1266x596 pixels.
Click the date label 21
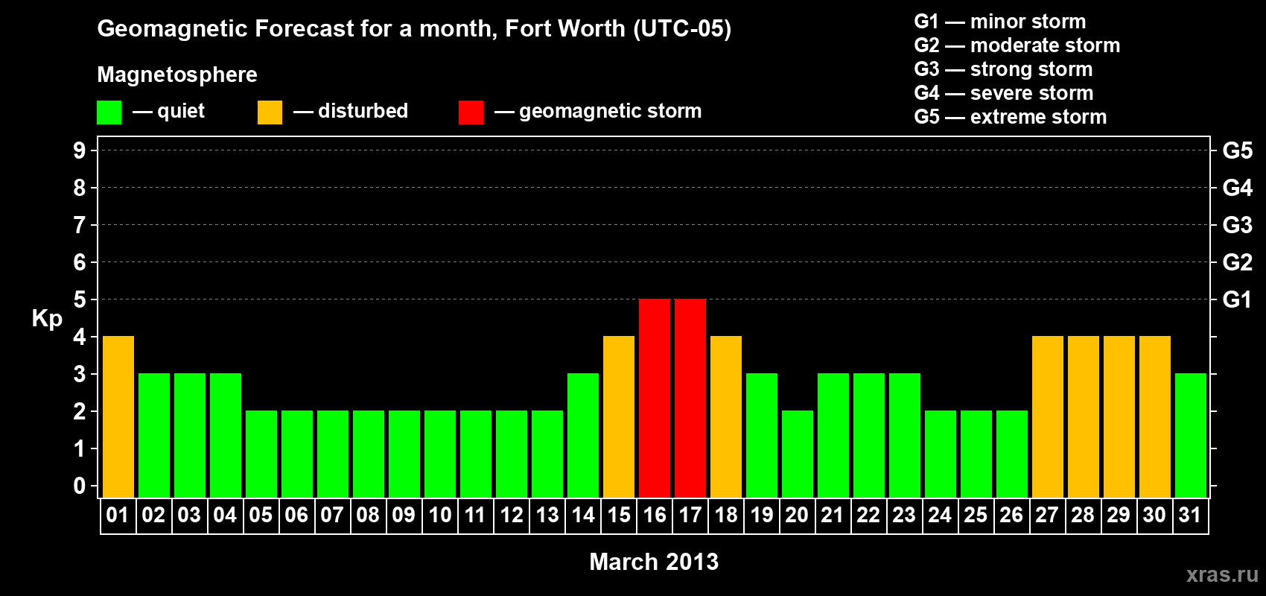[833, 516]
